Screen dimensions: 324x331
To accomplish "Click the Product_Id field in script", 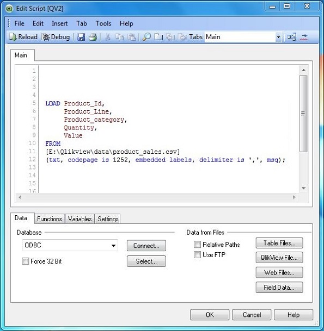I will click(x=83, y=103).
